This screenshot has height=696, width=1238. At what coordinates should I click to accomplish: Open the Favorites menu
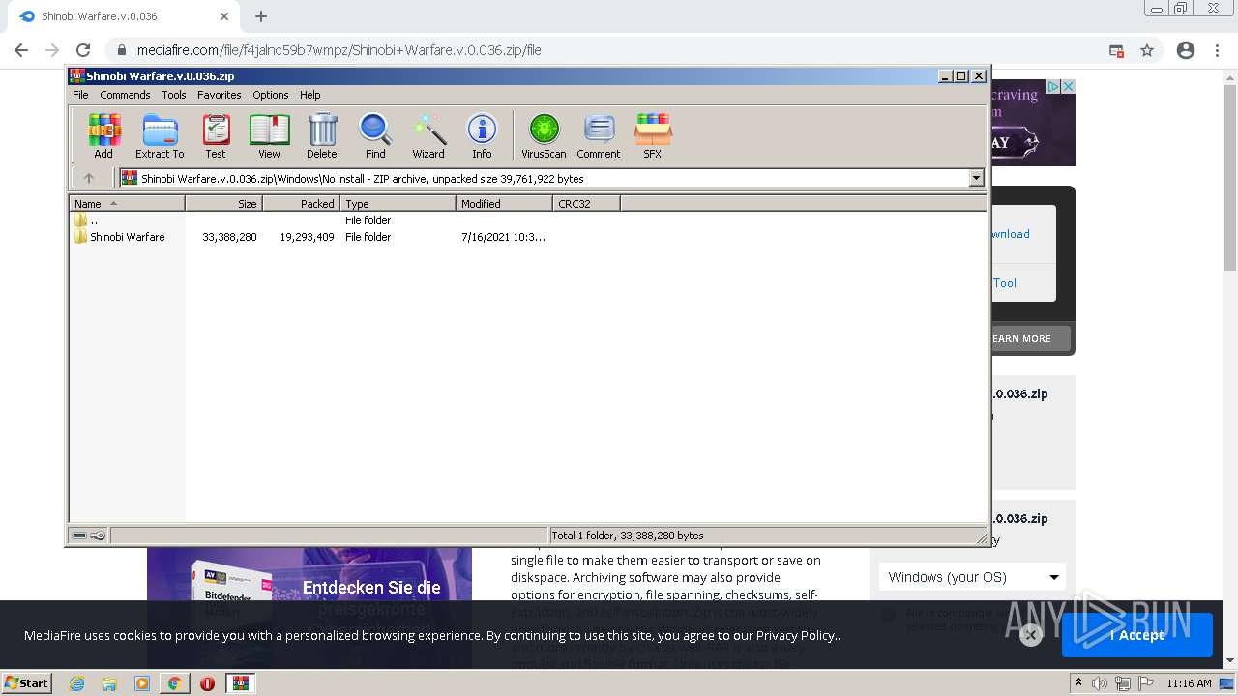[x=220, y=95]
